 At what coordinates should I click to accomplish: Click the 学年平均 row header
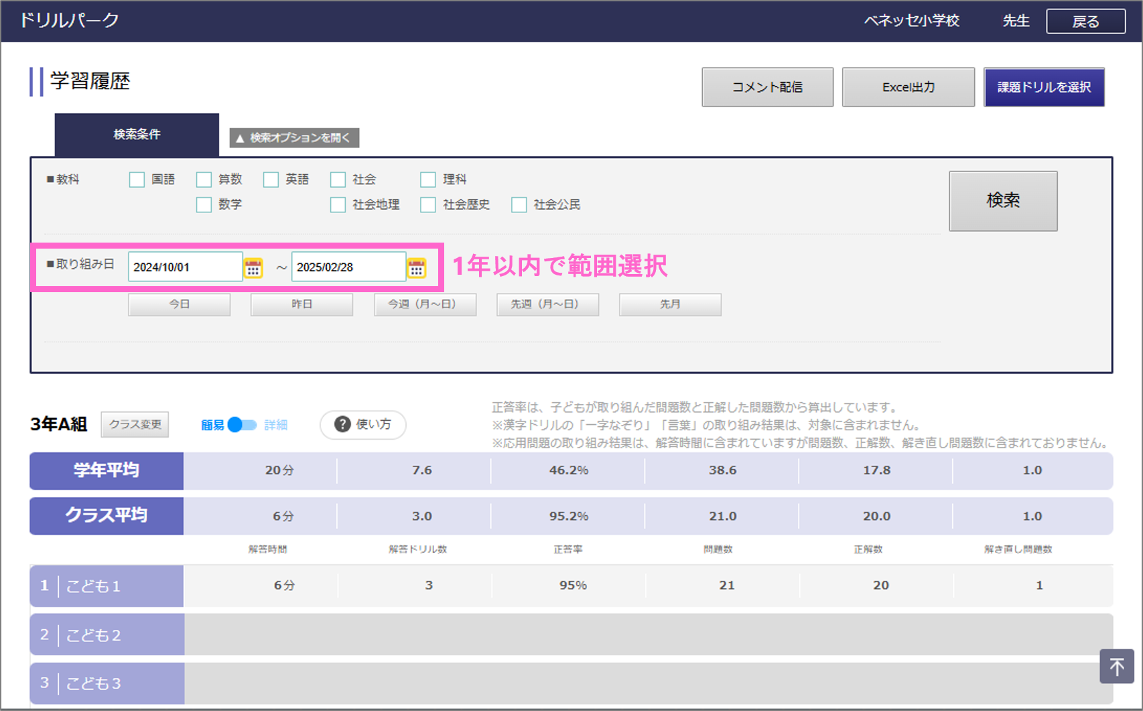point(107,470)
